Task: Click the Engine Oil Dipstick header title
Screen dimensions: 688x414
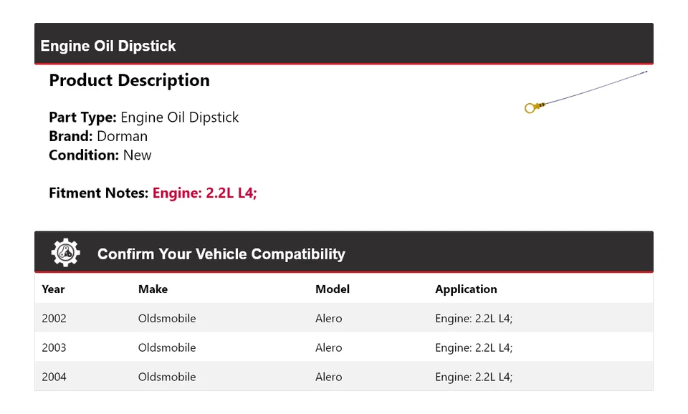Action: coord(108,46)
